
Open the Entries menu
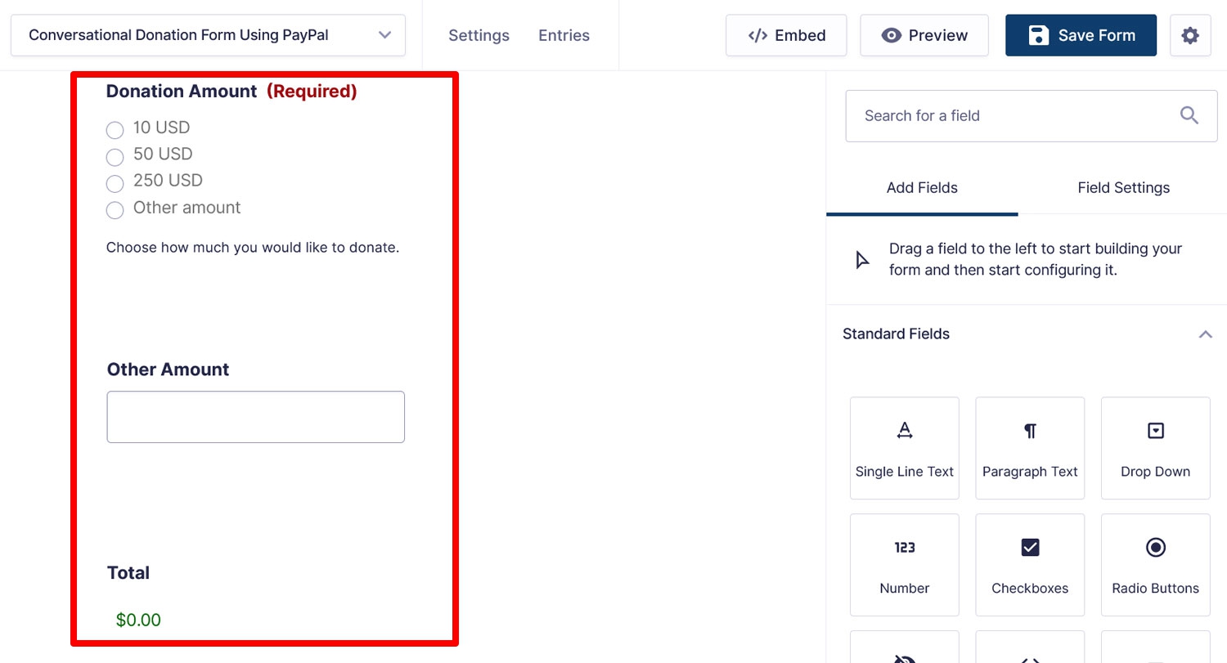click(564, 35)
